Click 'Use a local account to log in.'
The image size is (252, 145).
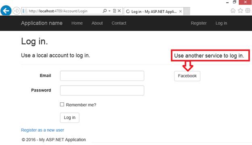pyautogui.click(x=55, y=56)
